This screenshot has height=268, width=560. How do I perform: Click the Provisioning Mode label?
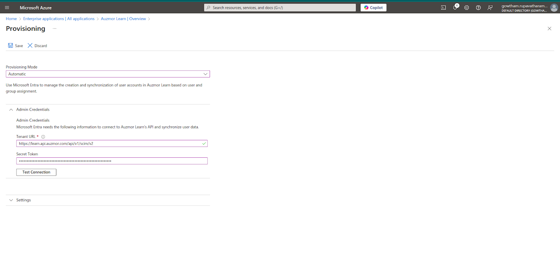[22, 67]
